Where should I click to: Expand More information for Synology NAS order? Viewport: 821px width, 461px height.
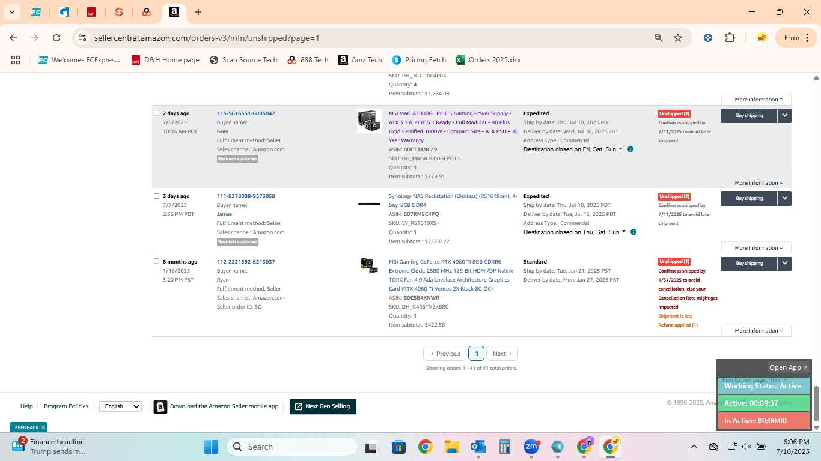(756, 248)
